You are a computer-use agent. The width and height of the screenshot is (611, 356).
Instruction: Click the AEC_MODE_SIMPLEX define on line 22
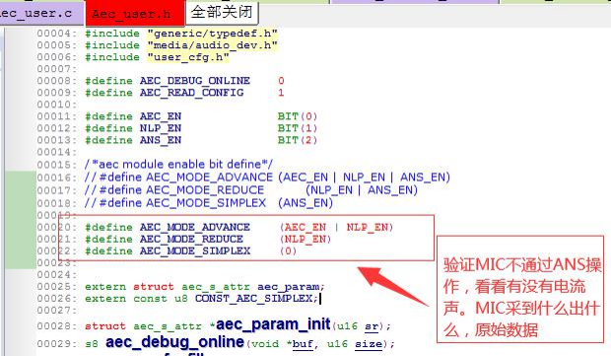(195, 251)
